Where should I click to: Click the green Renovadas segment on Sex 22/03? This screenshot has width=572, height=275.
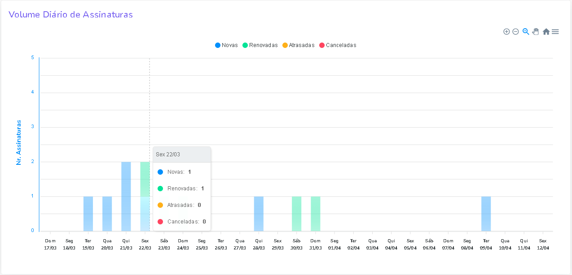[145, 179]
